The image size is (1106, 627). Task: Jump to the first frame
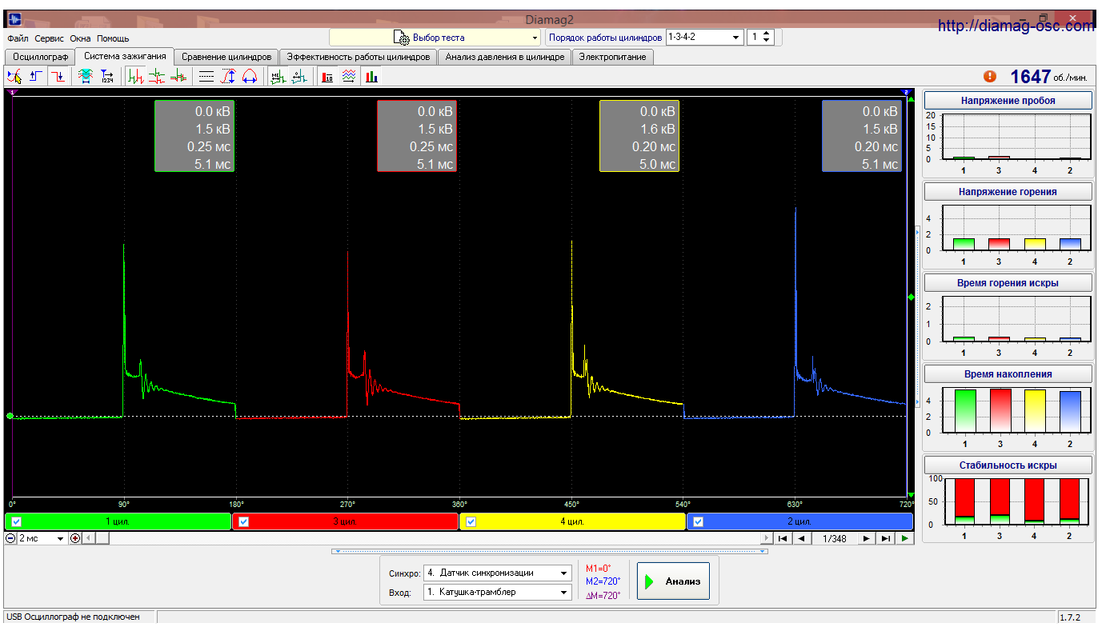783,538
